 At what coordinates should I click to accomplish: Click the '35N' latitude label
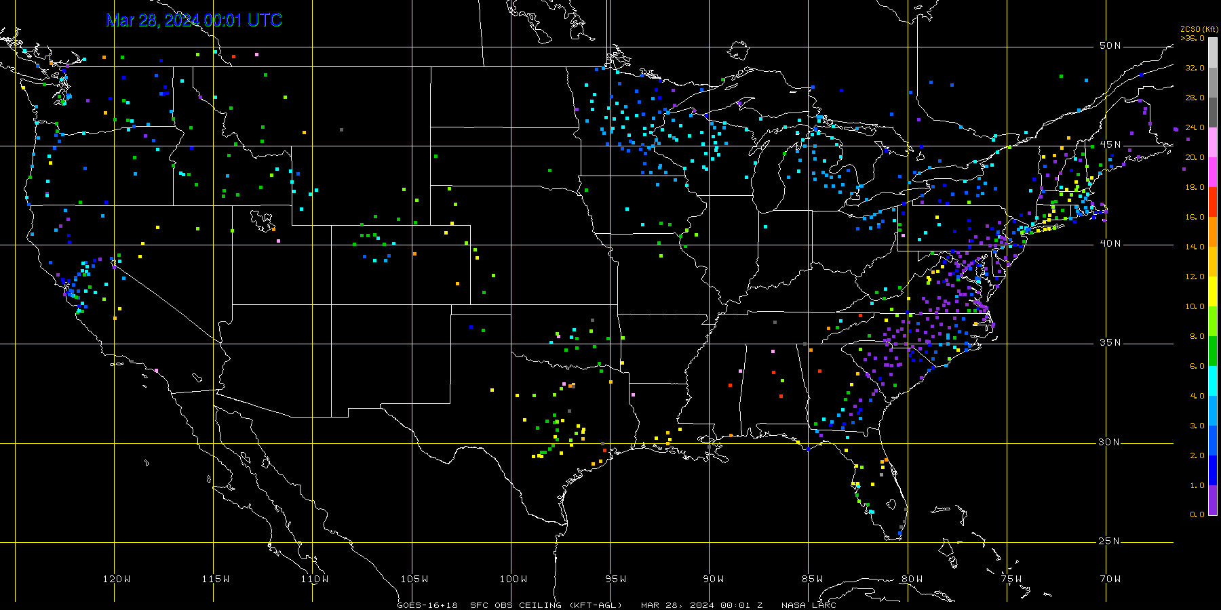pos(1110,342)
